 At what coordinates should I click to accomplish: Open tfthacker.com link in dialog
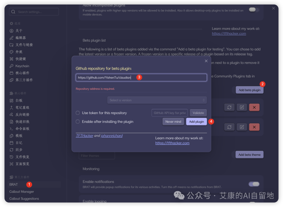click(172, 143)
